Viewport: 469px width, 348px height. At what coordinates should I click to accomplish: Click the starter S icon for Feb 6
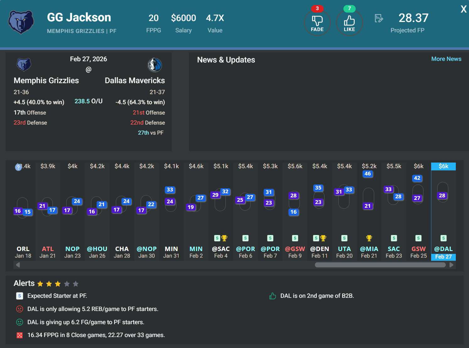245,238
